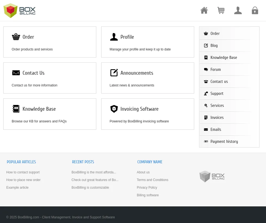Click the user profile icon in header

click(x=238, y=10)
